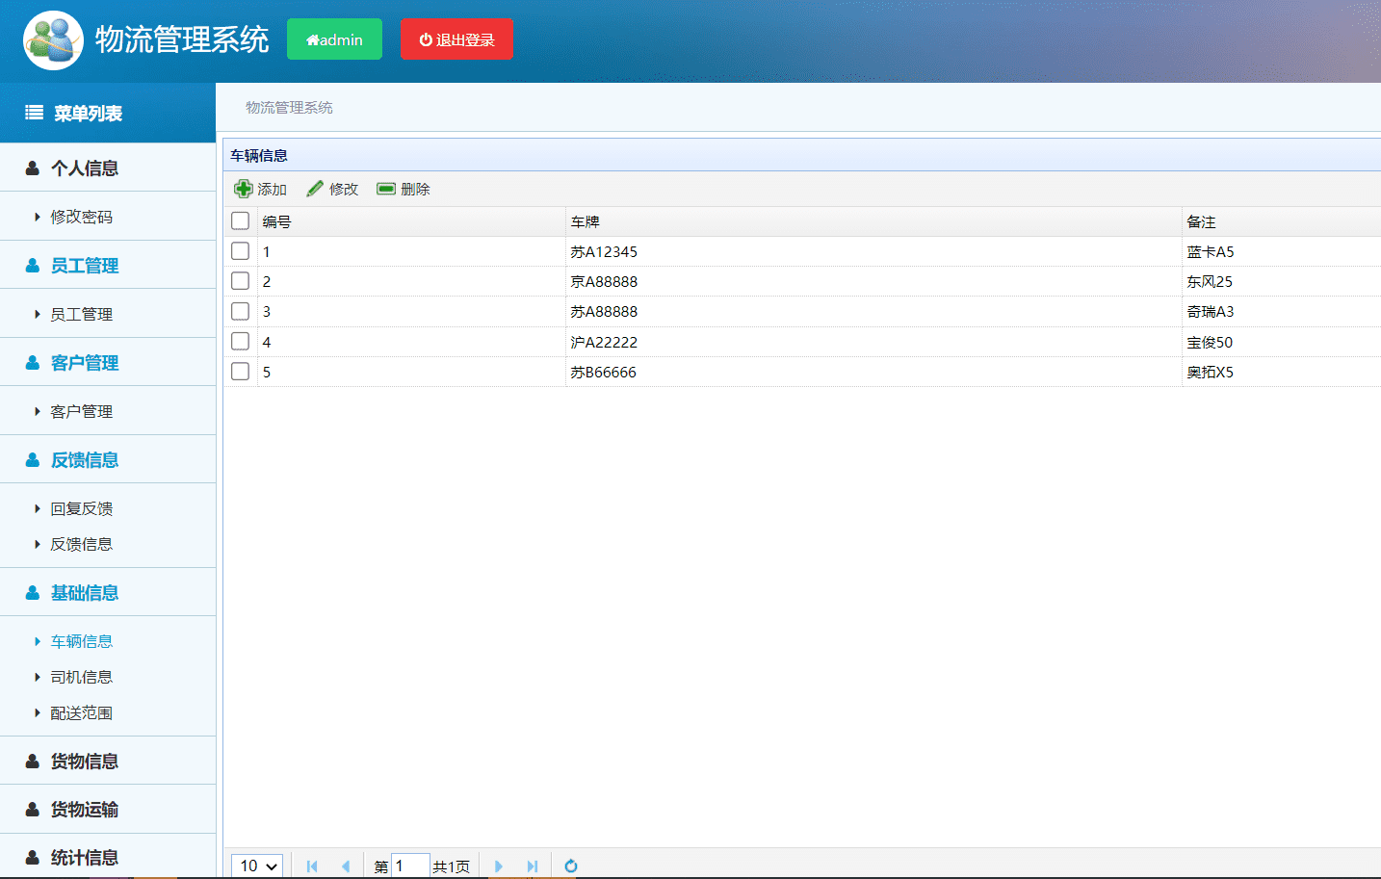
Task: Click the 奇瑞A3 remark cell
Action: [x=1282, y=311]
